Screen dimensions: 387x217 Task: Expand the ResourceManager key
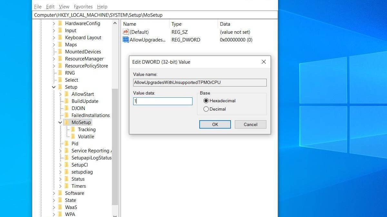pyautogui.click(x=54, y=59)
